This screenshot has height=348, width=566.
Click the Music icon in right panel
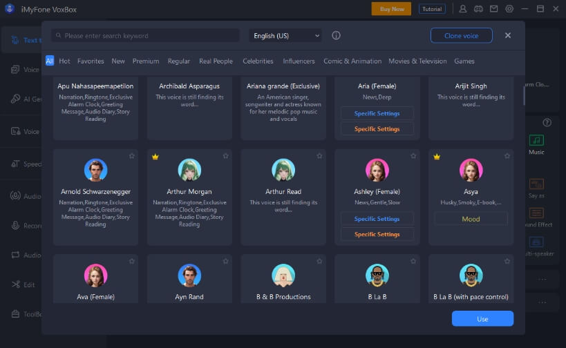pyautogui.click(x=536, y=140)
